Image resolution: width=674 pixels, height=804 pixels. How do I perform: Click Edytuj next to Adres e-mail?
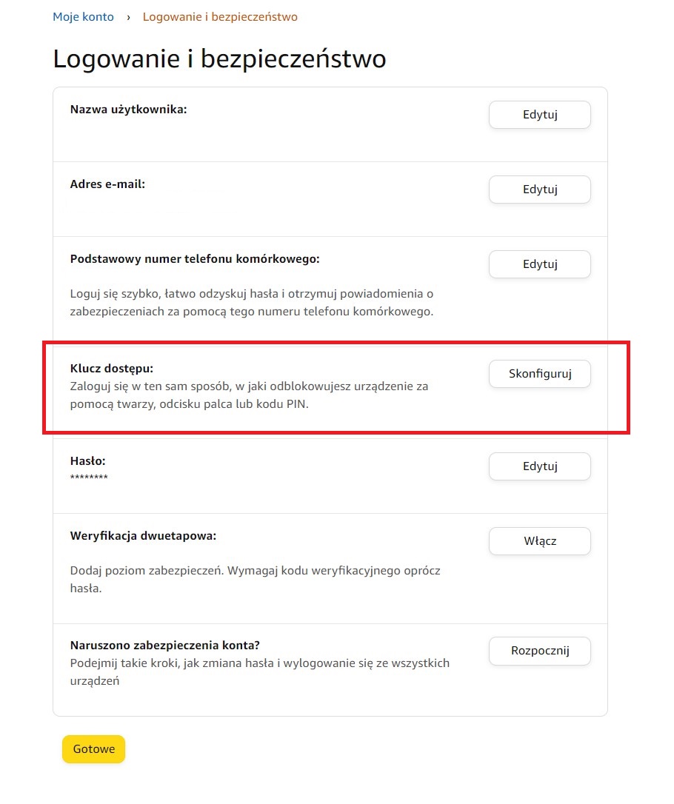pos(540,190)
